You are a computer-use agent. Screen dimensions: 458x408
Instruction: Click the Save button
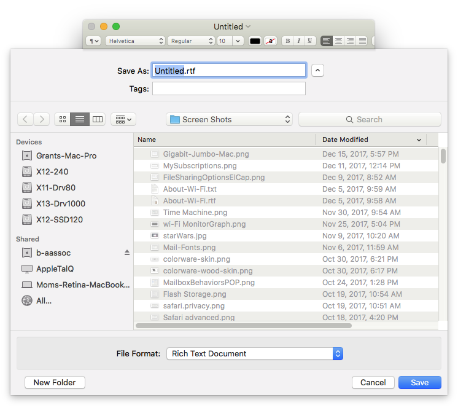point(420,382)
